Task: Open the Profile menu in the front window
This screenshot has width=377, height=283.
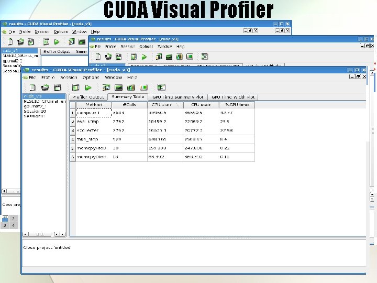Action: (x=48, y=78)
